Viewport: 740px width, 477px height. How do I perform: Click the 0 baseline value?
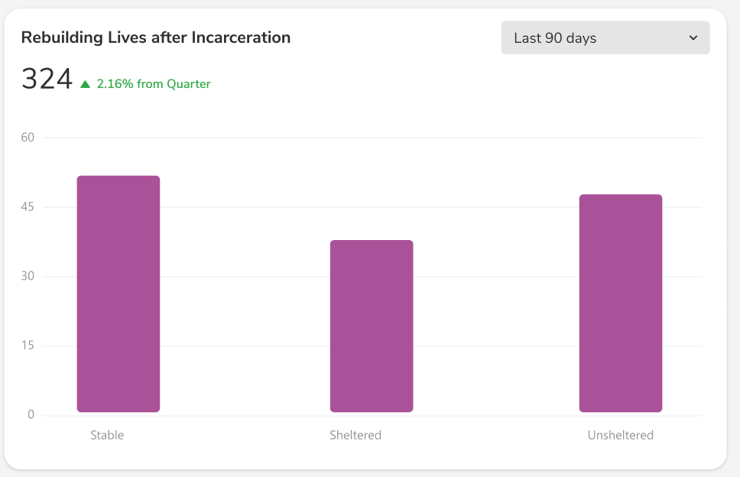click(x=31, y=414)
